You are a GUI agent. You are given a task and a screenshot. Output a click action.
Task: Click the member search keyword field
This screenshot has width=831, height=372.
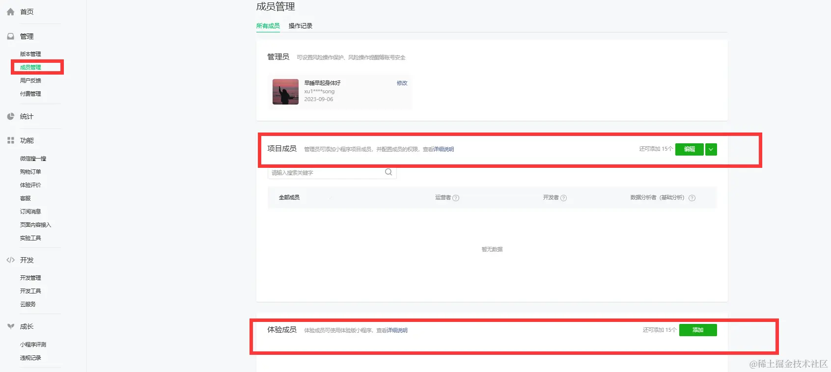(332, 173)
